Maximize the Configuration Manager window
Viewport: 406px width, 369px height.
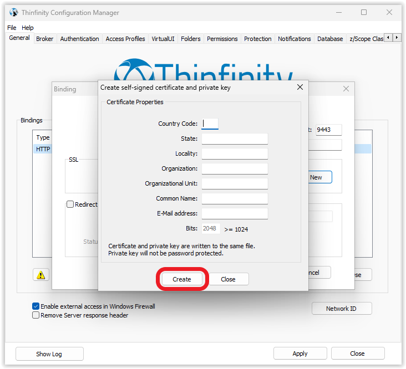tap(363, 12)
